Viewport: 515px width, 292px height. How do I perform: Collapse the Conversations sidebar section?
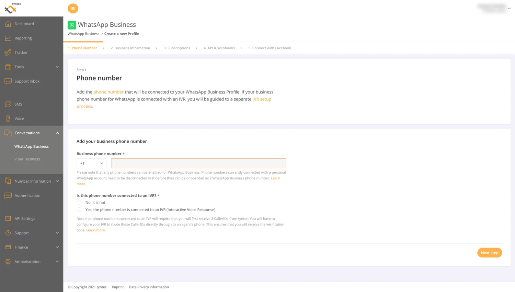57,133
